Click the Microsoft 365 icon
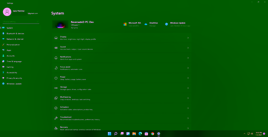The width and height of the screenshot is (268, 137). pyautogui.click(x=125, y=24)
